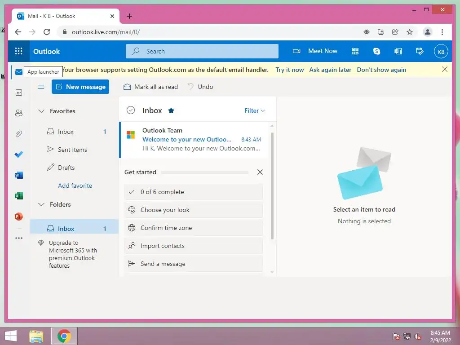Open Chrome three-dot menu
460x345 pixels.
pyautogui.click(x=442, y=32)
